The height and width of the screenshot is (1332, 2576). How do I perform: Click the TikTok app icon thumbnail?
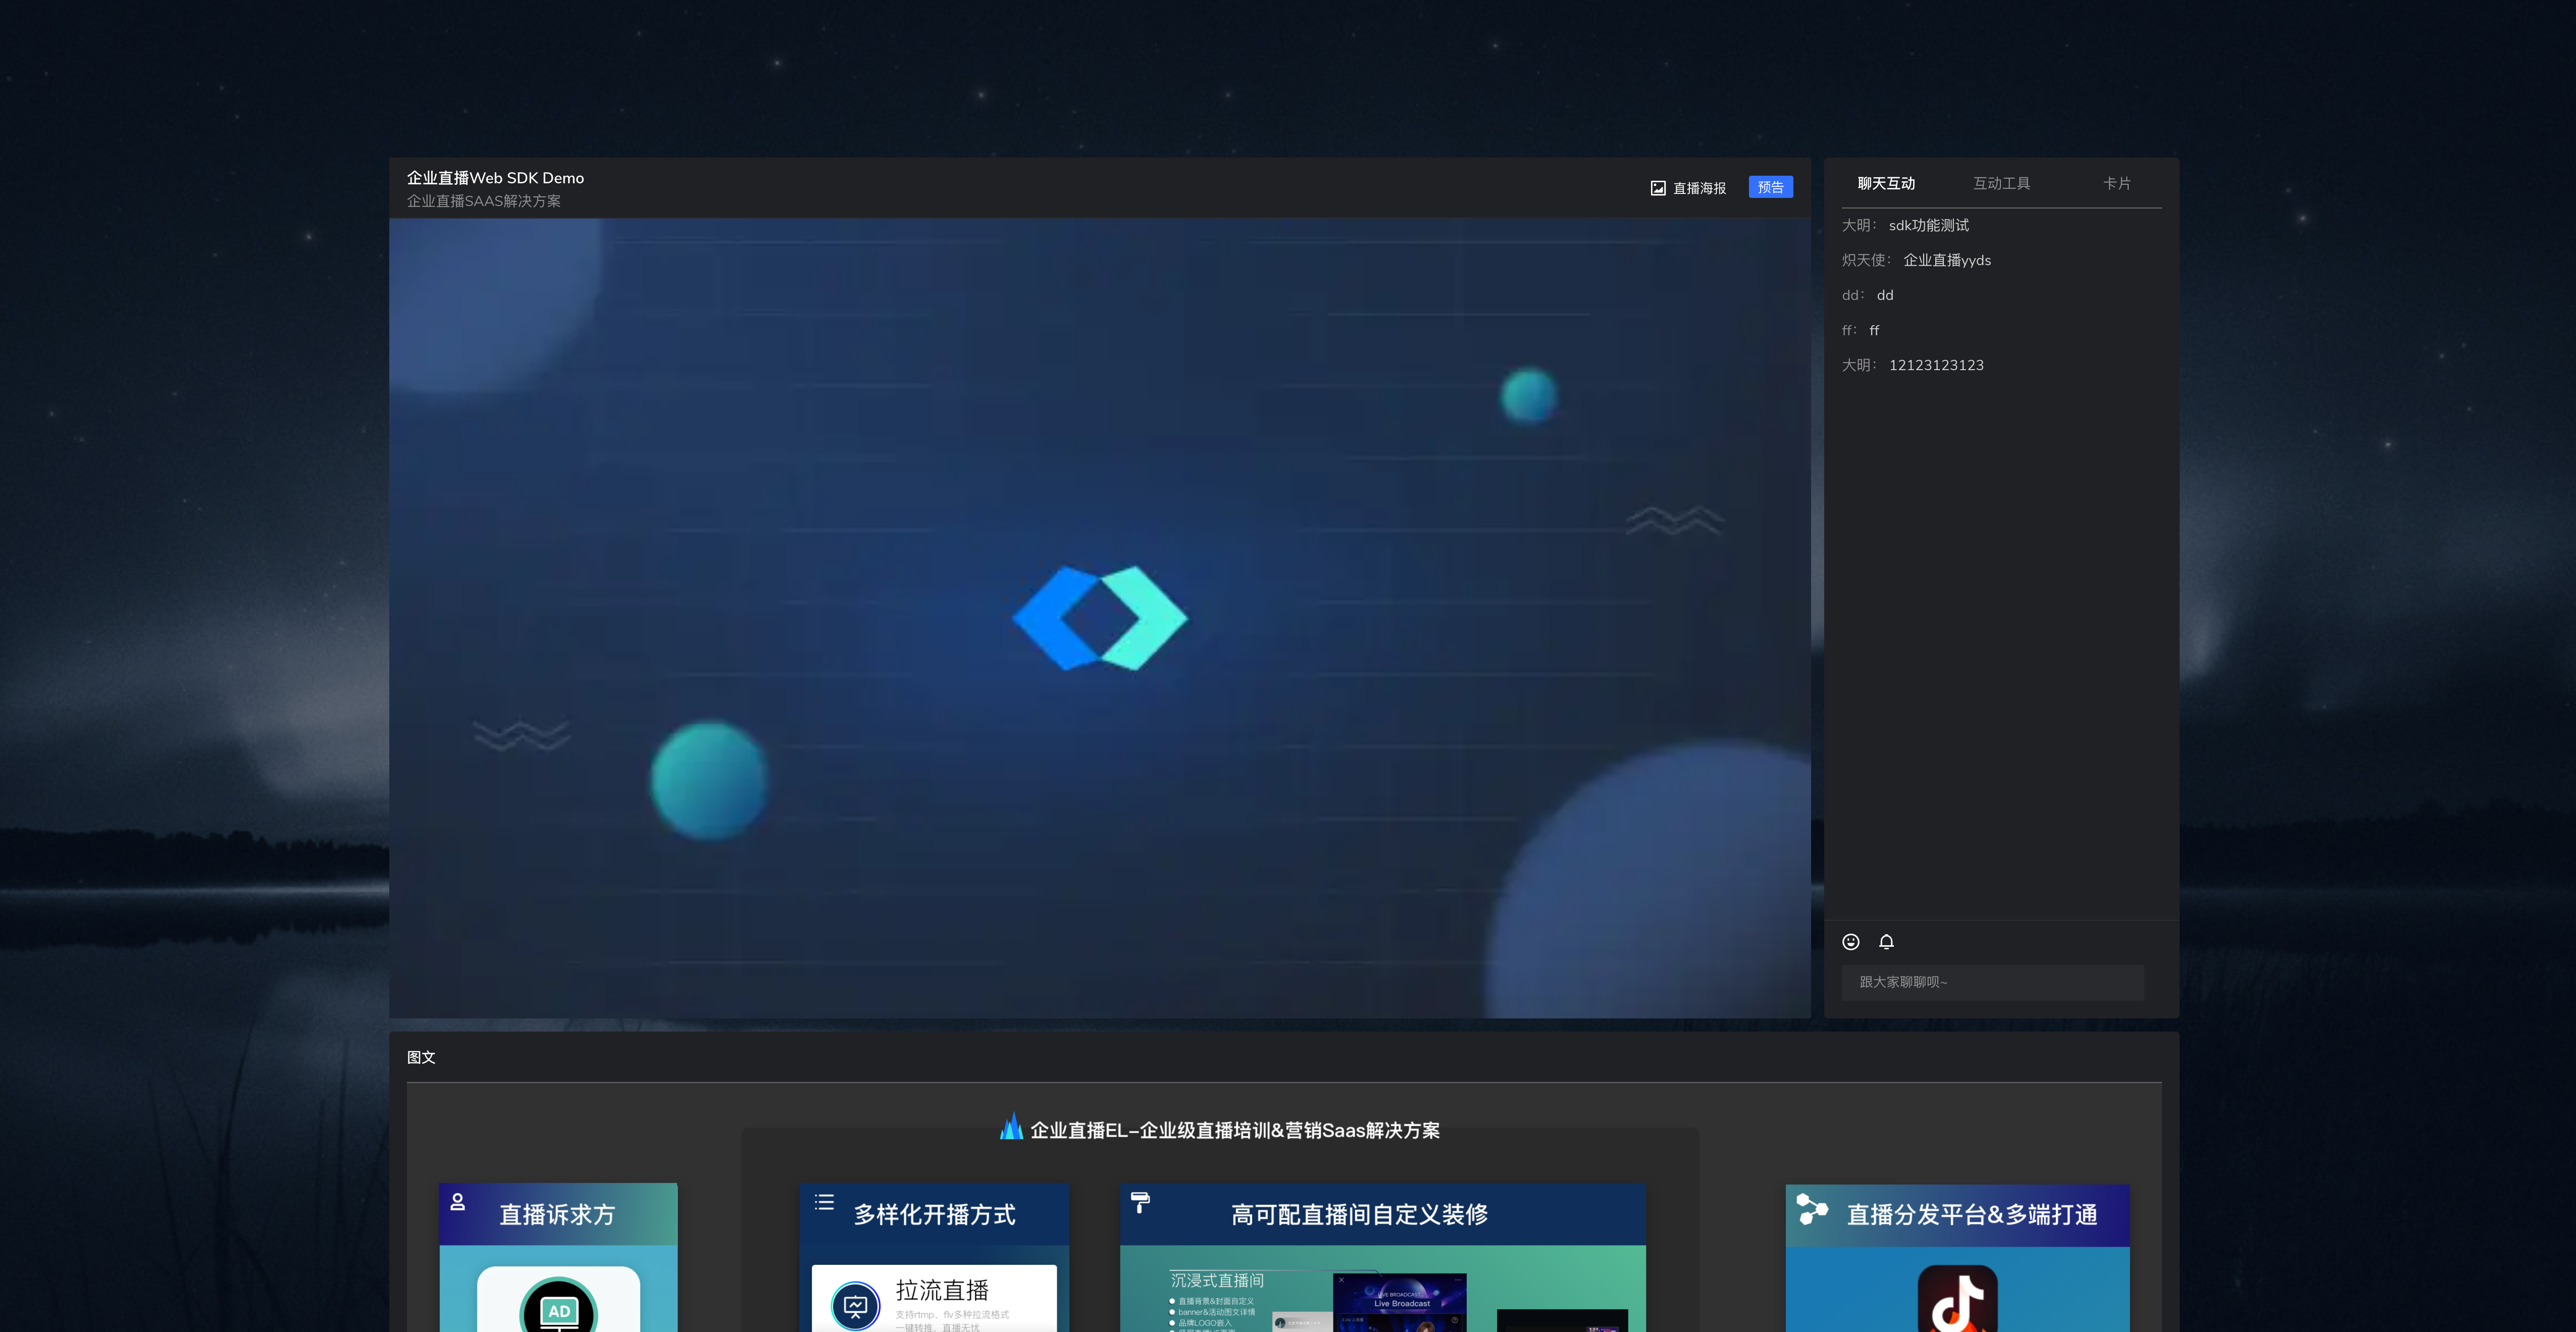[1957, 1299]
